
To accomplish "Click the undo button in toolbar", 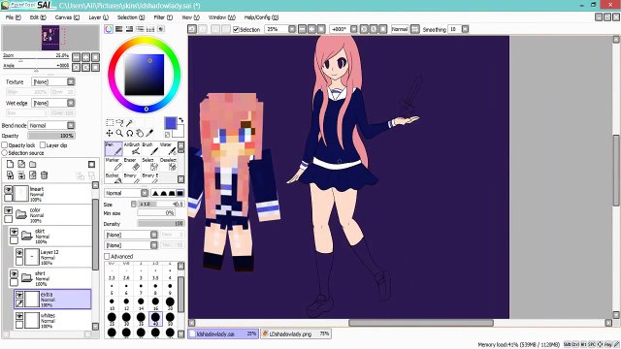I will pyautogui.click(x=192, y=29).
